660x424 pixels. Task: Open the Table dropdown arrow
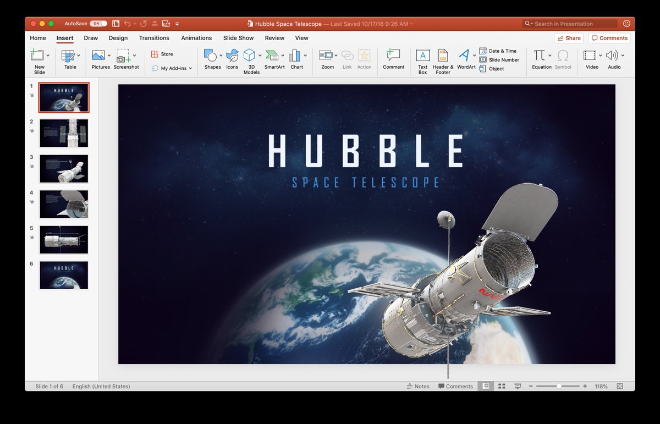click(x=79, y=56)
